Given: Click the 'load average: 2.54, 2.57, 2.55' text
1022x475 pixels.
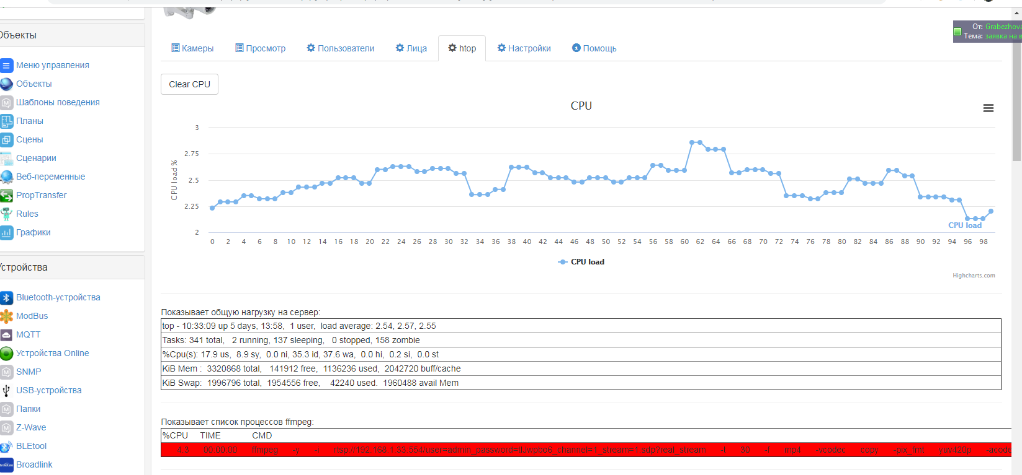Looking at the screenshot, I should point(378,326).
